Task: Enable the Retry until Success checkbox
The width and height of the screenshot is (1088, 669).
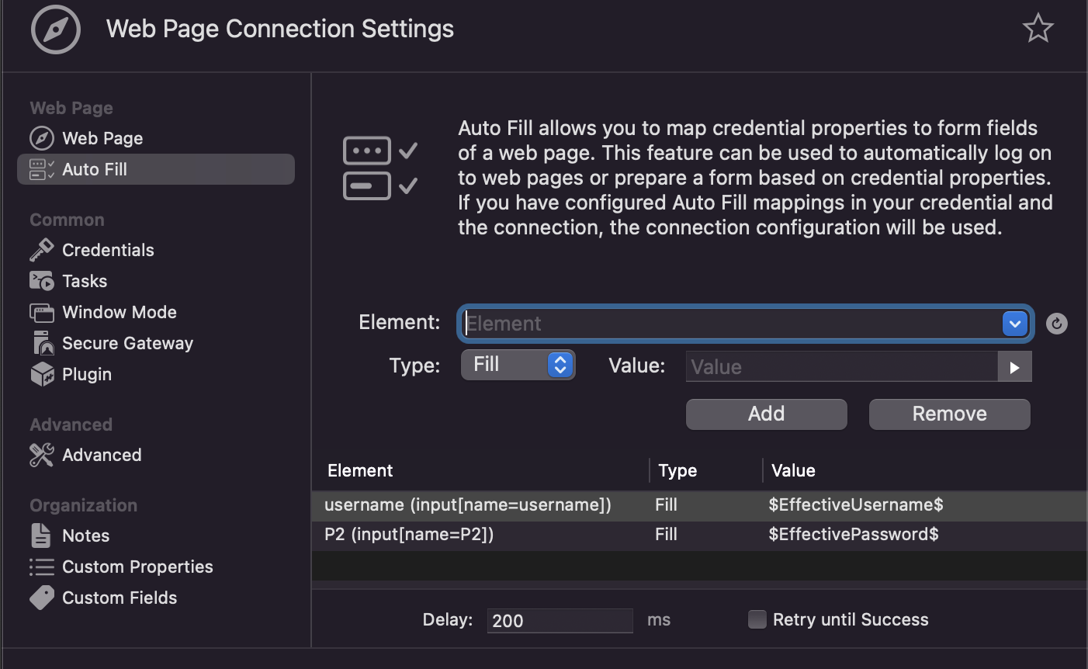Action: [x=757, y=619]
